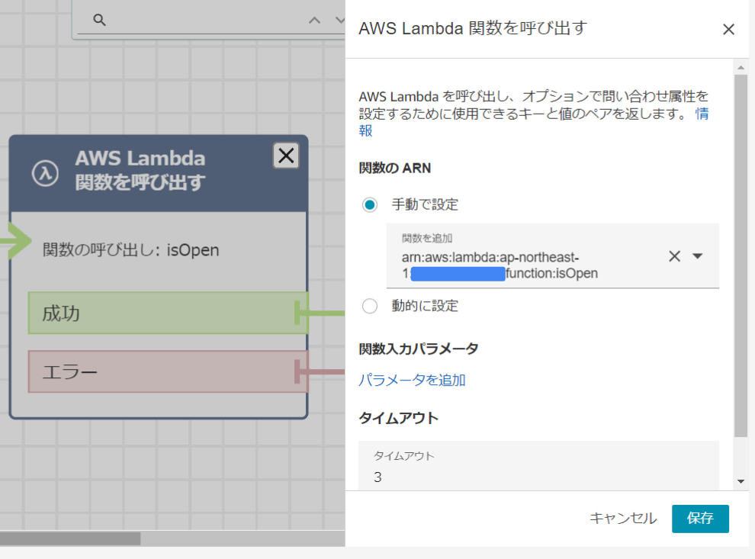Click the タイムアウト input field
Screen dimensions: 755x559
[x=538, y=466]
